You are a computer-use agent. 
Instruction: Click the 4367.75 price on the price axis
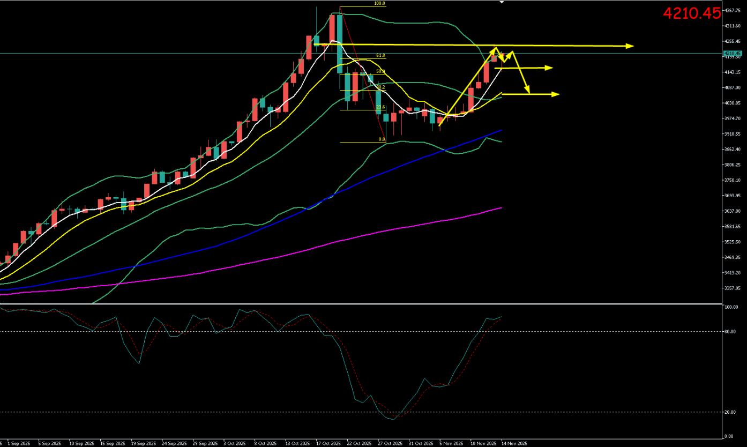732,10
